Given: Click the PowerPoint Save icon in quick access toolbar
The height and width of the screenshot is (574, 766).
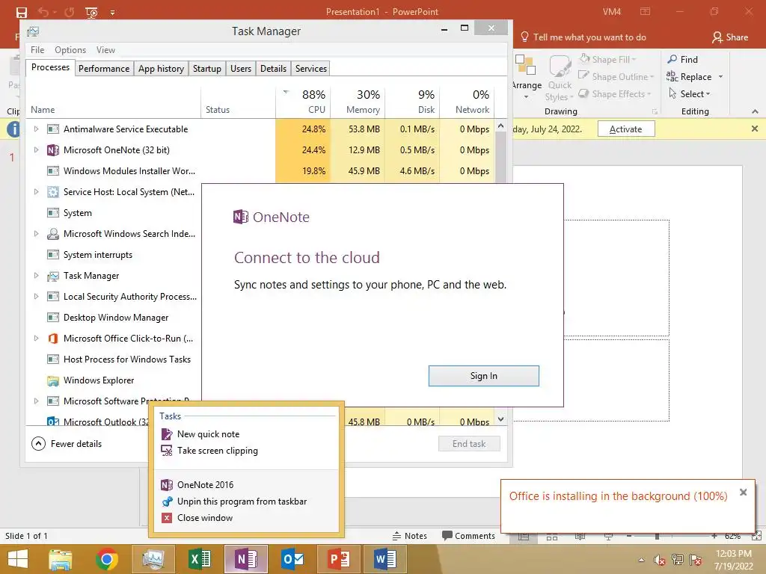Looking at the screenshot, I should pyautogui.click(x=22, y=12).
